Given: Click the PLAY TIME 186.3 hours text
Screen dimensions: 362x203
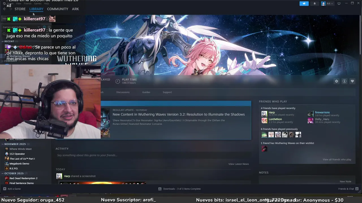Looking at the screenshot, I should pyautogui.click(x=129, y=81).
